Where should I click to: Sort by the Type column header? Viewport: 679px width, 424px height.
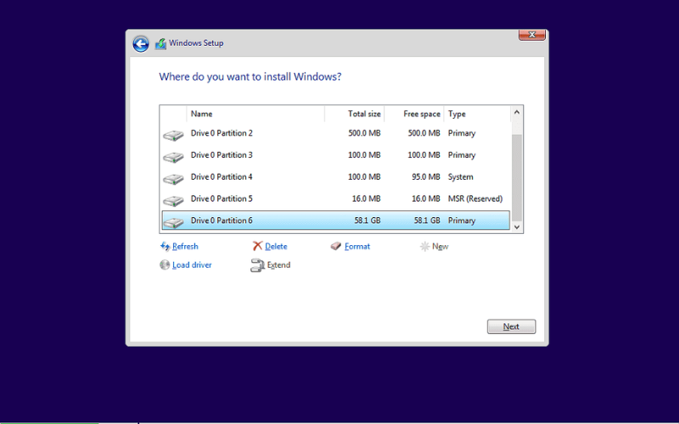click(x=477, y=114)
